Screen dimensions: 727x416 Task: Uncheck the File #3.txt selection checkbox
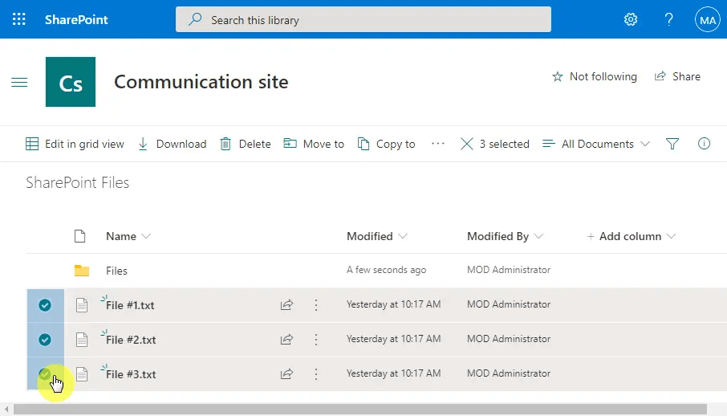45,373
